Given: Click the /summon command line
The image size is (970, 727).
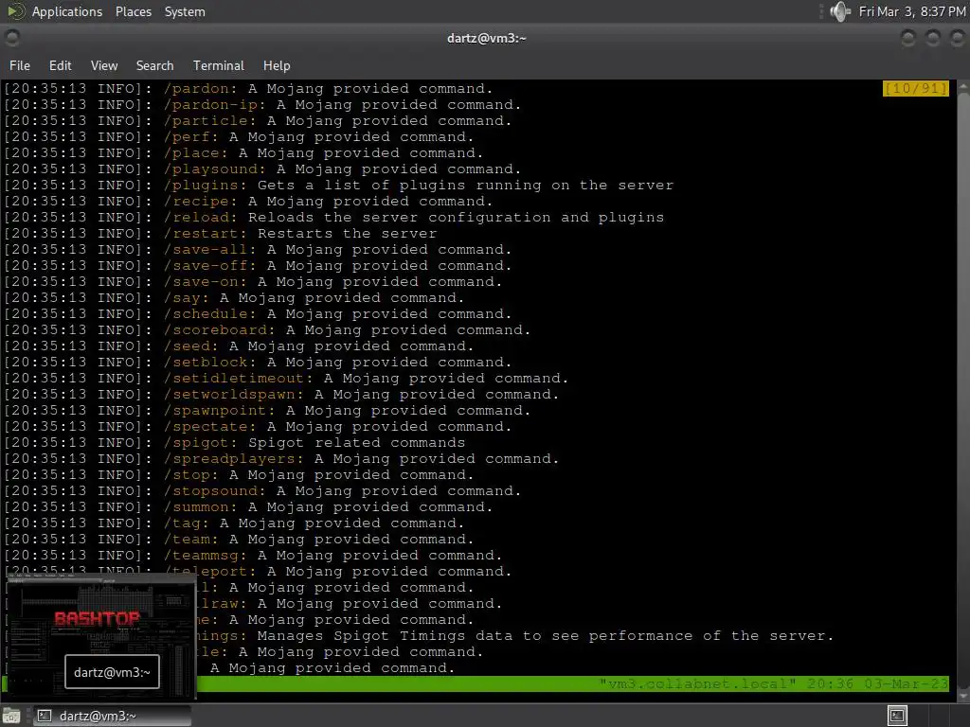Looking at the screenshot, I should (249, 506).
